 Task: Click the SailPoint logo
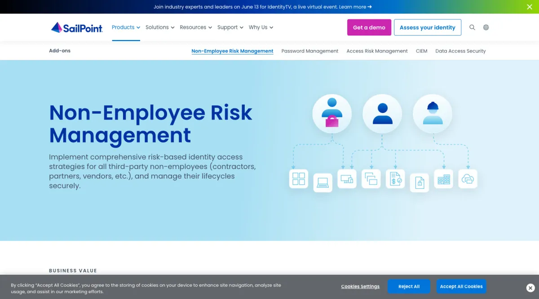pos(77,27)
